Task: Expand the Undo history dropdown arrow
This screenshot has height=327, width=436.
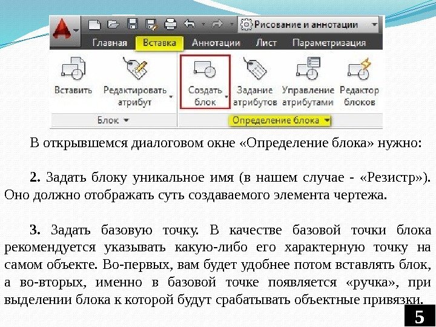Action: point(203,25)
